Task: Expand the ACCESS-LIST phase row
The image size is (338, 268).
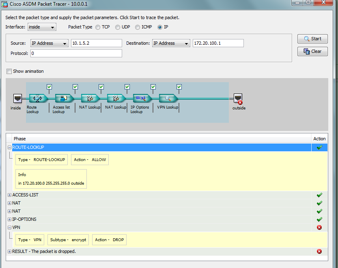Action: [9, 195]
